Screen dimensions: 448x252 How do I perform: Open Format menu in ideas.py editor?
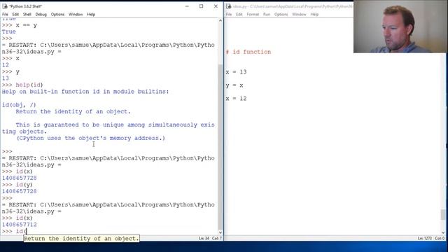tap(253, 14)
